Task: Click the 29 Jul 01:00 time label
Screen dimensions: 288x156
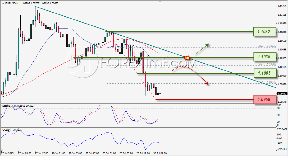Action: (x=109, y=153)
